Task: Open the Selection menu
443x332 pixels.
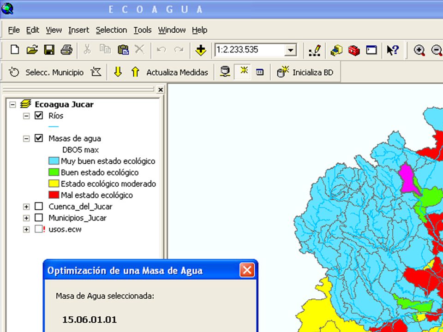Action: 111,30
